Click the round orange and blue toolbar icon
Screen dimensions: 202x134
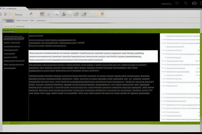pos(102,14)
